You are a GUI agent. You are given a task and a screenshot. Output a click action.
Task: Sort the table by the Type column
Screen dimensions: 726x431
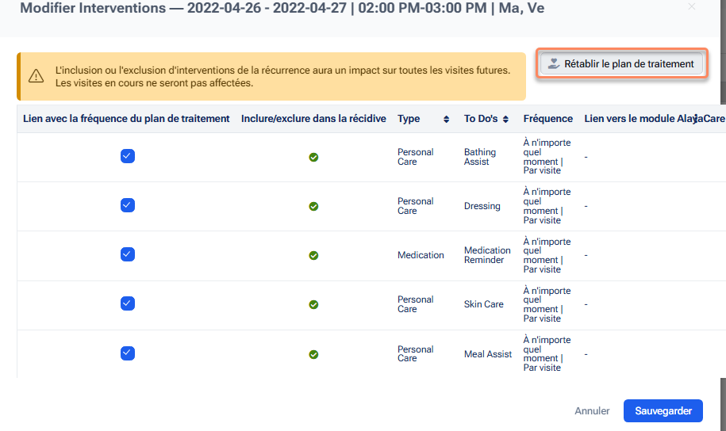pos(446,119)
